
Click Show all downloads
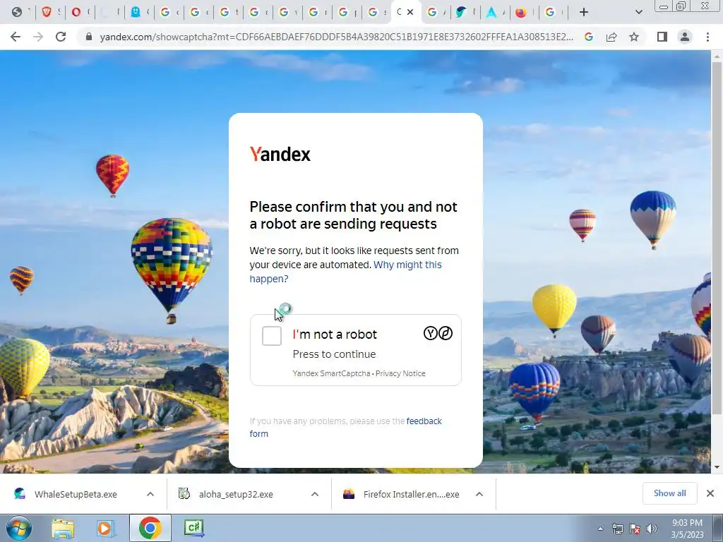click(x=669, y=493)
